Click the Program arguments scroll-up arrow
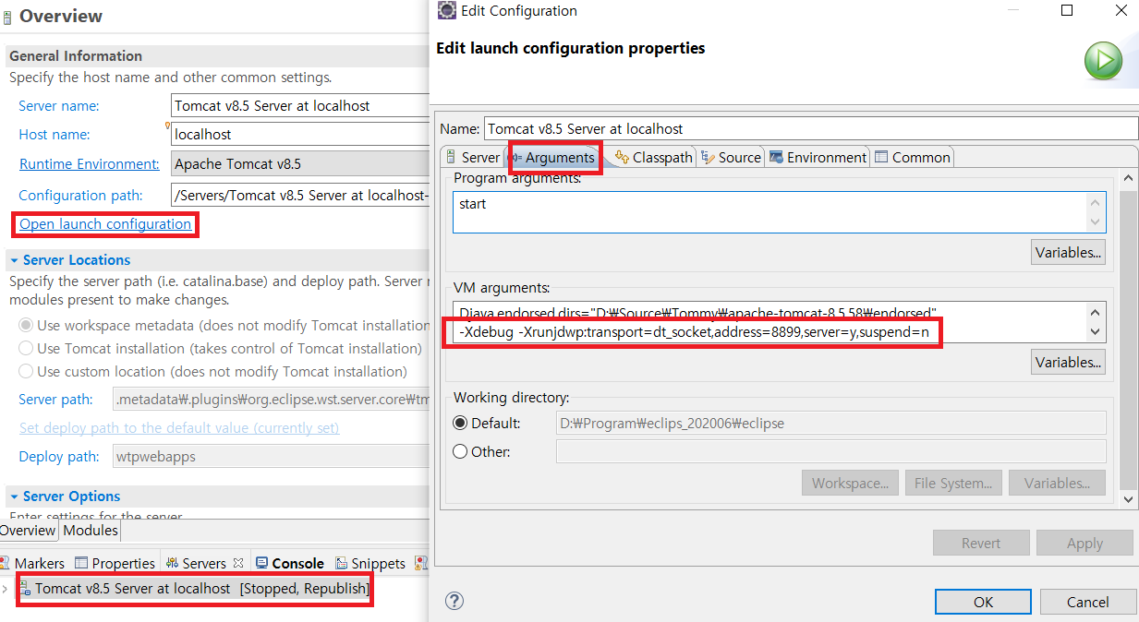The image size is (1139, 622). [1096, 203]
